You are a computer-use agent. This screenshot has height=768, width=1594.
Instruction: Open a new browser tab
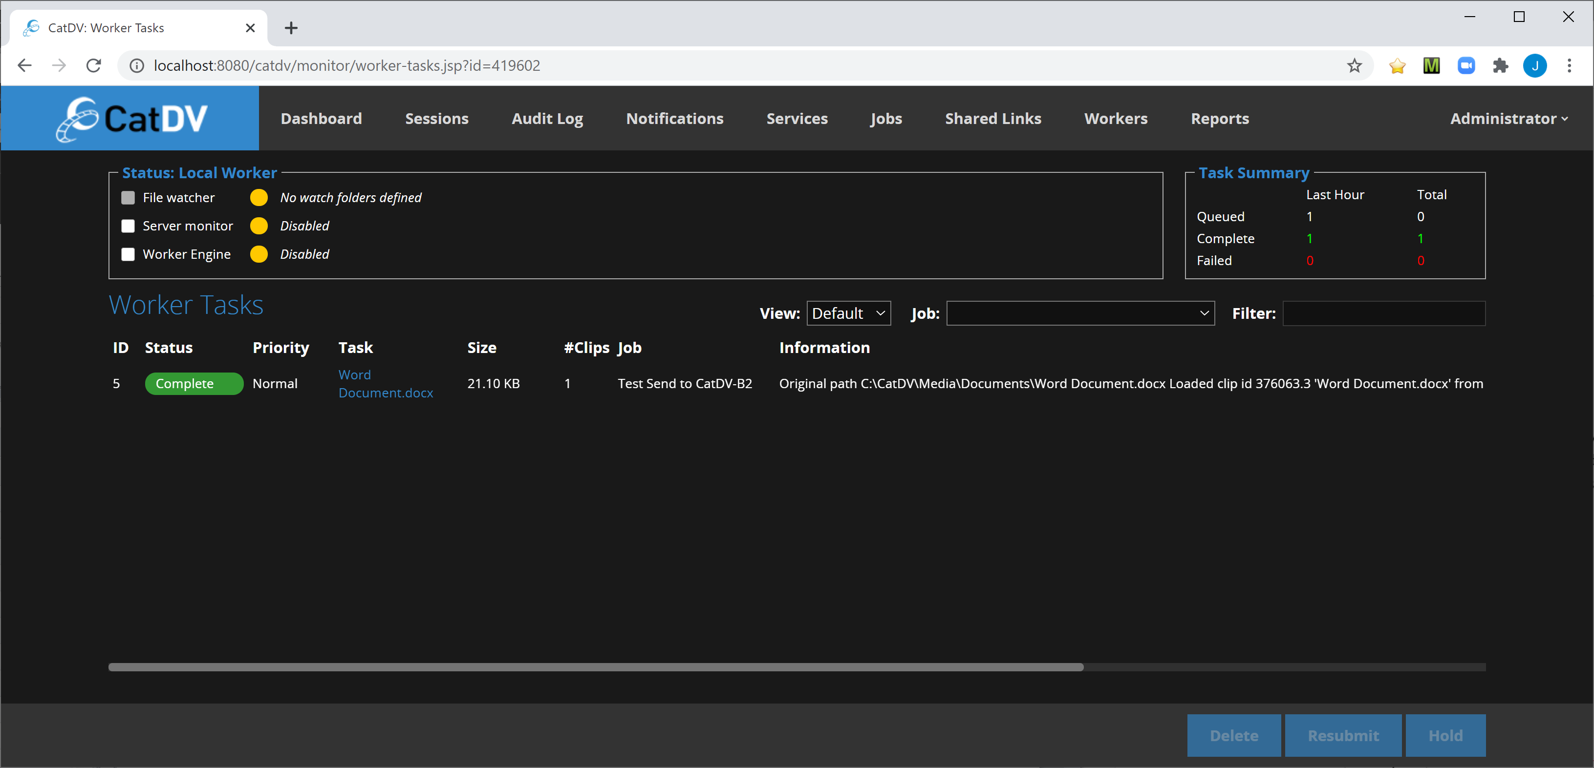(291, 28)
